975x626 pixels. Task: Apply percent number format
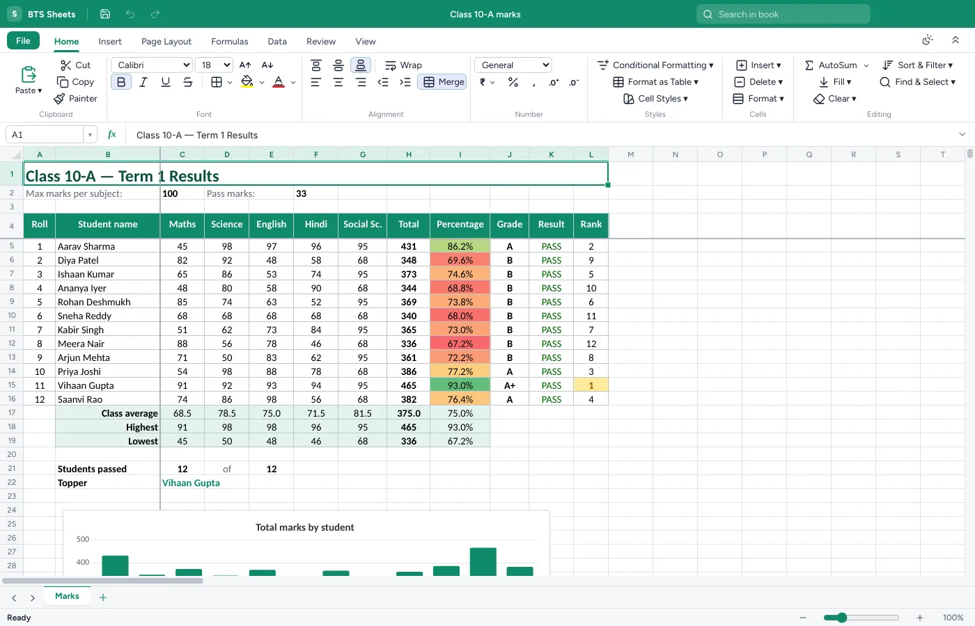click(513, 82)
